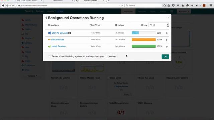
Task: Click the orange dash icon beside Start Services
Action: click(49, 40)
